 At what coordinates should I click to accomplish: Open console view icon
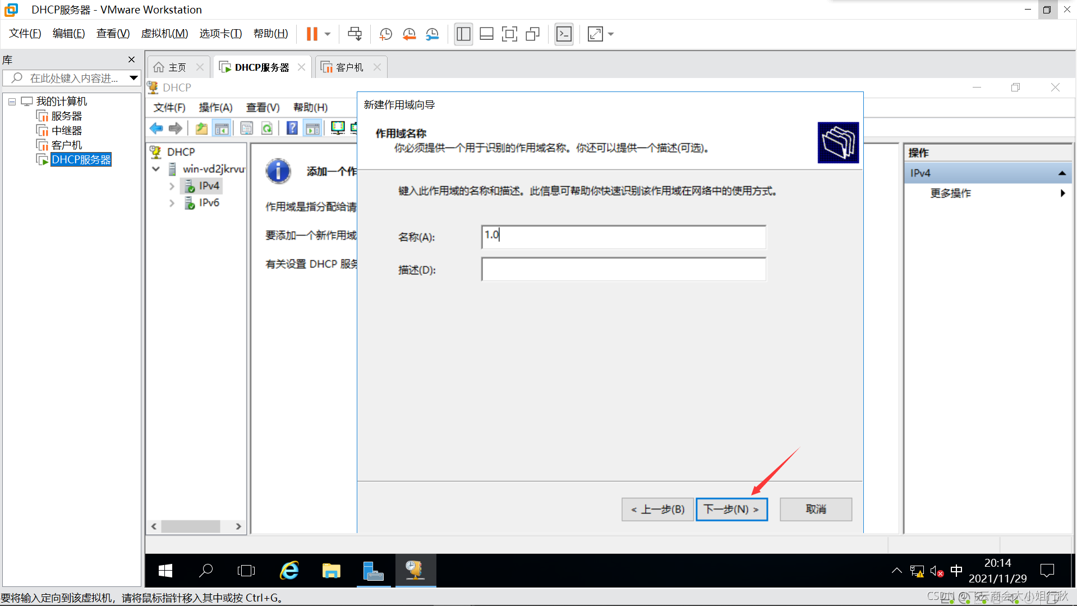[x=564, y=34]
